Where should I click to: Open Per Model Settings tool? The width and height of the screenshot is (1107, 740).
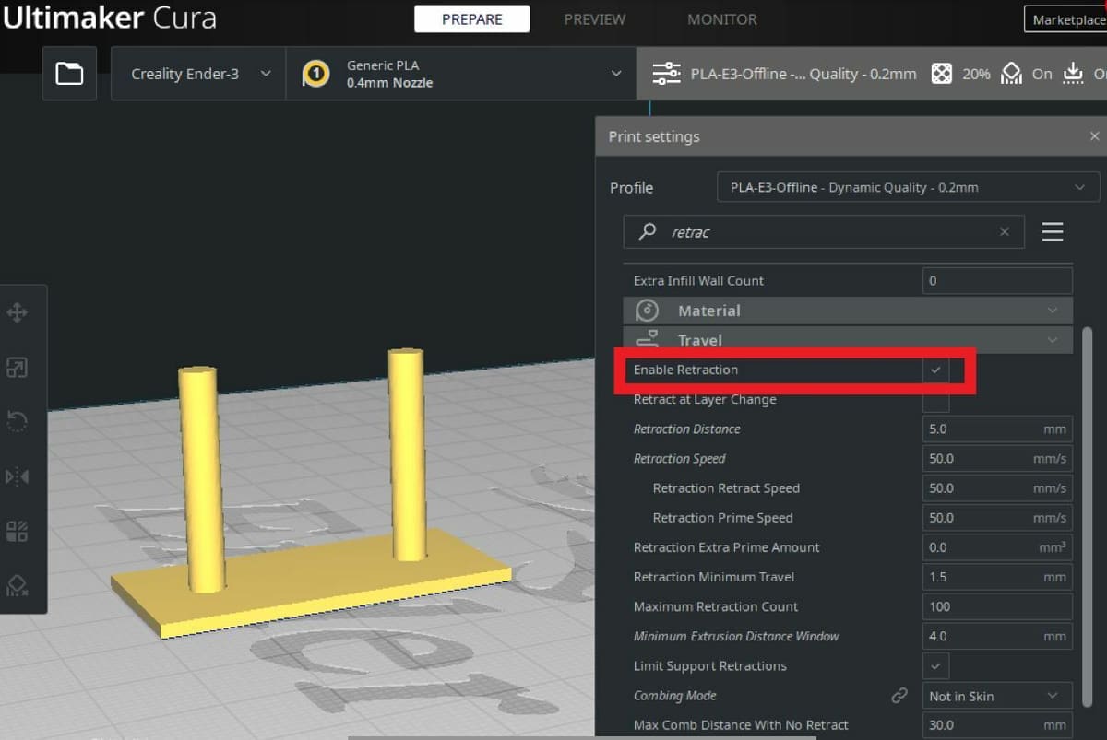pos(18,531)
